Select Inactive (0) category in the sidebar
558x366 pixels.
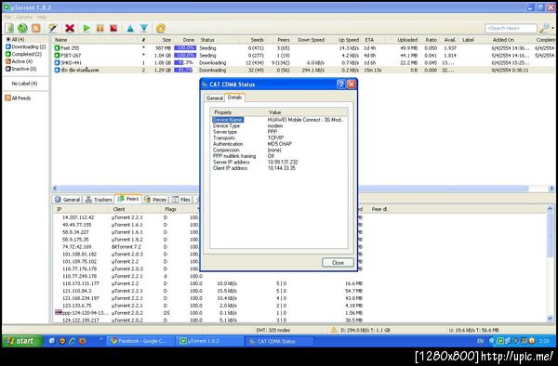coord(20,69)
